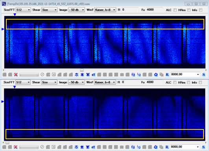Click the circle-slash icon in upper toolbar
The height and width of the screenshot is (151, 209).
click(43, 75)
